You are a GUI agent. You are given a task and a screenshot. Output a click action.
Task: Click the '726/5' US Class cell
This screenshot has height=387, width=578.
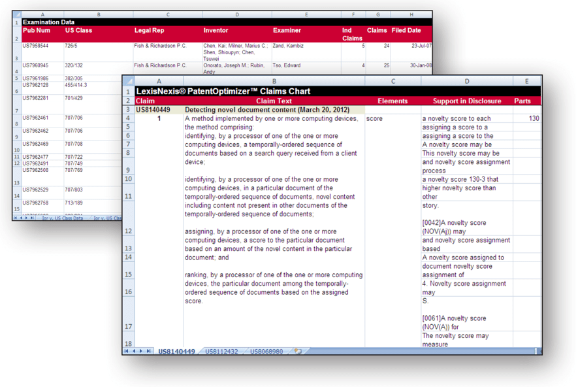click(99, 52)
